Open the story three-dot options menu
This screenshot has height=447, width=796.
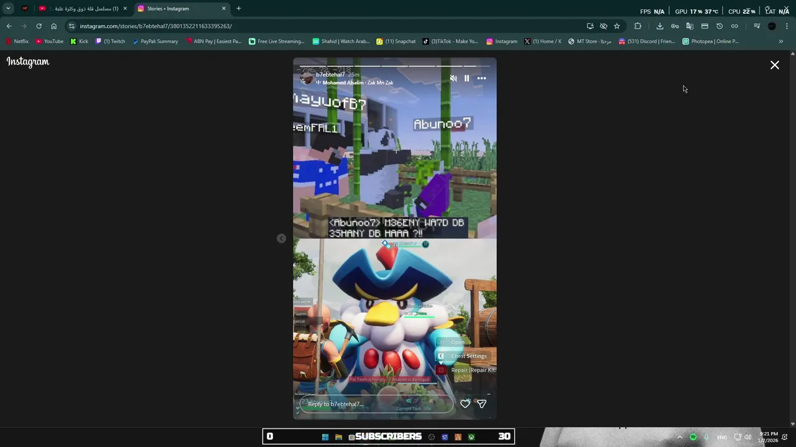pyautogui.click(x=481, y=78)
